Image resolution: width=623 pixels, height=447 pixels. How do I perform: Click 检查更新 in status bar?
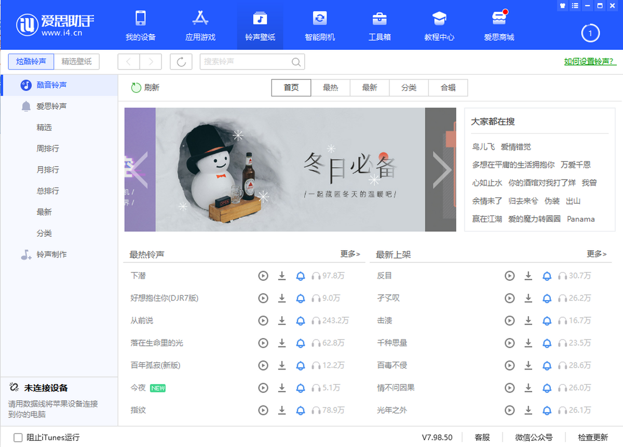[593, 438]
